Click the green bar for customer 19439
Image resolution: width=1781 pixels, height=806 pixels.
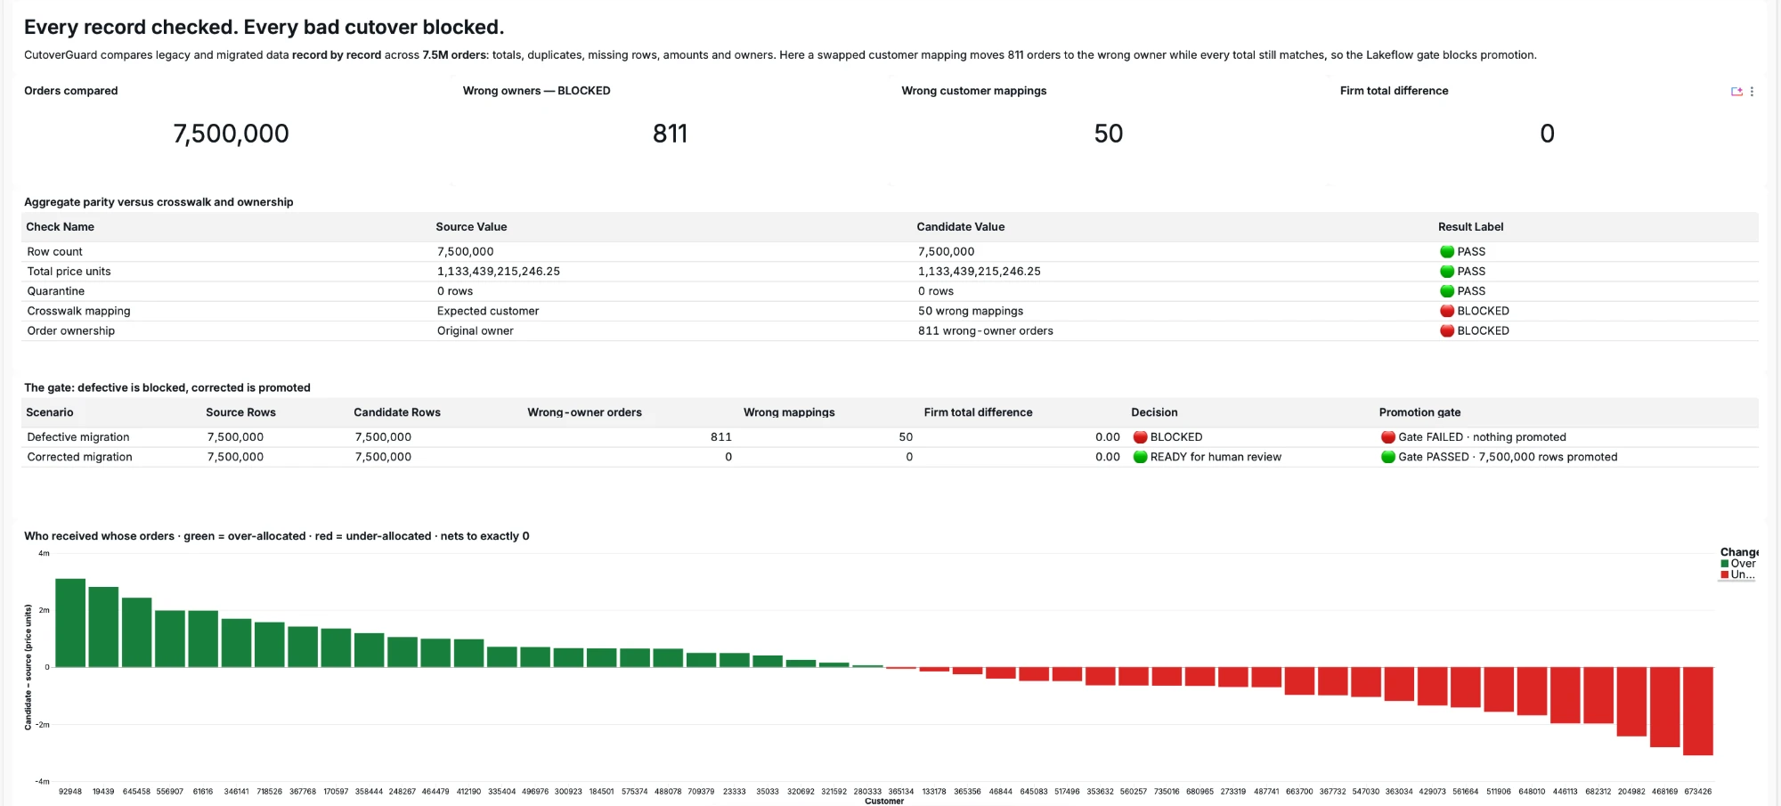[103, 627]
